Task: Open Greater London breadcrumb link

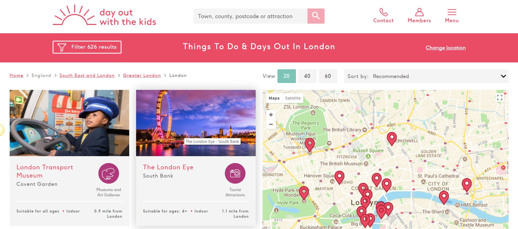Action: click(142, 75)
